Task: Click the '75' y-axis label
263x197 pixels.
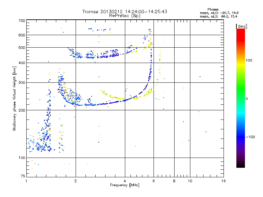Action: coord(23,176)
